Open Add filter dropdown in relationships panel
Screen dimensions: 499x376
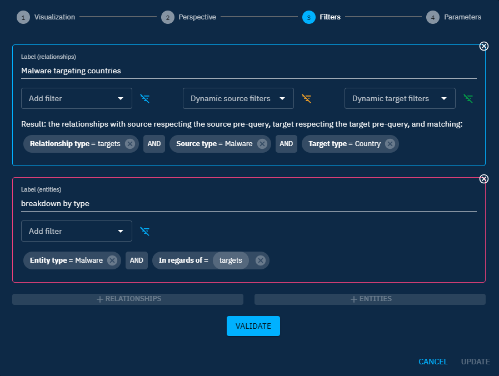[77, 98]
